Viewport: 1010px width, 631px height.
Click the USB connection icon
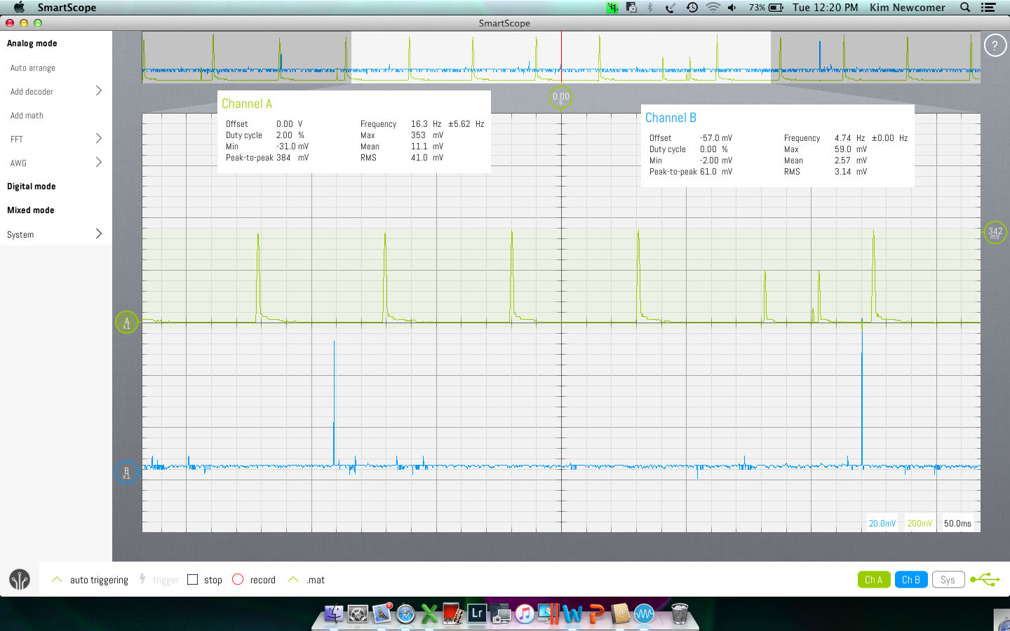[x=985, y=579]
